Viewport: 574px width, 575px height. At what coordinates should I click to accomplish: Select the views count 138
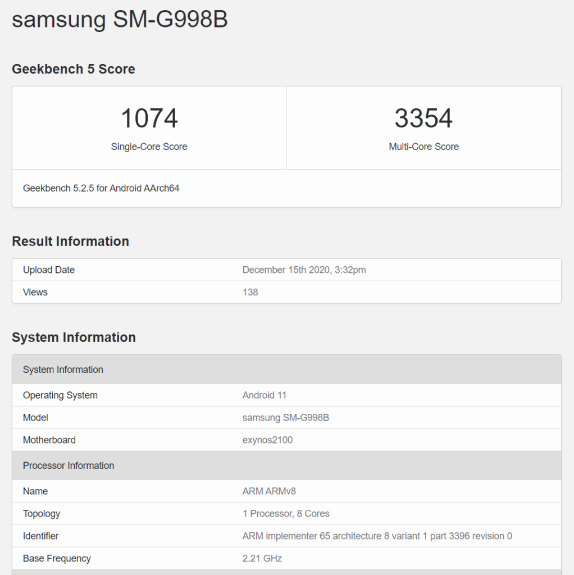pyautogui.click(x=250, y=292)
